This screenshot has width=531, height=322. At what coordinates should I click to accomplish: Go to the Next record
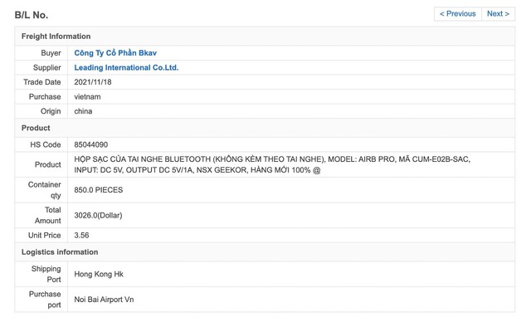point(498,14)
